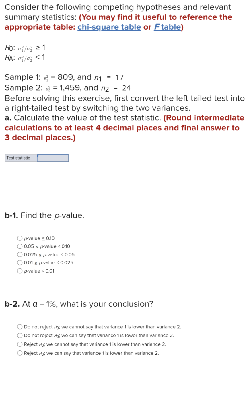Click the Sample 1 summary line
This screenshot has height=394, width=247.
click(x=63, y=77)
